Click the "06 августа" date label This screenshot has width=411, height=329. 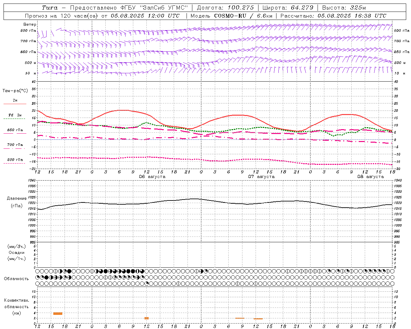pos(152,177)
